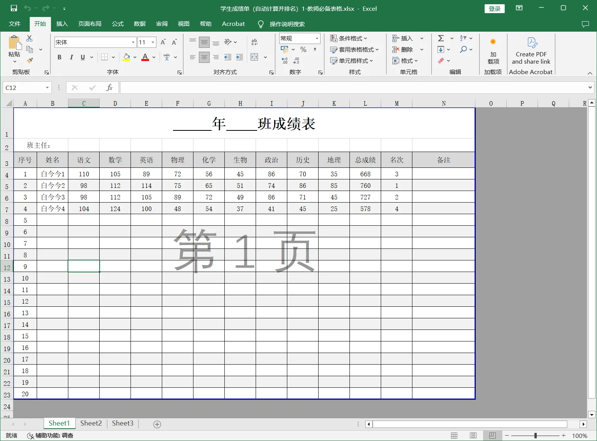Click the Save icon in title bar
The image size is (597, 441).
pos(14,8)
